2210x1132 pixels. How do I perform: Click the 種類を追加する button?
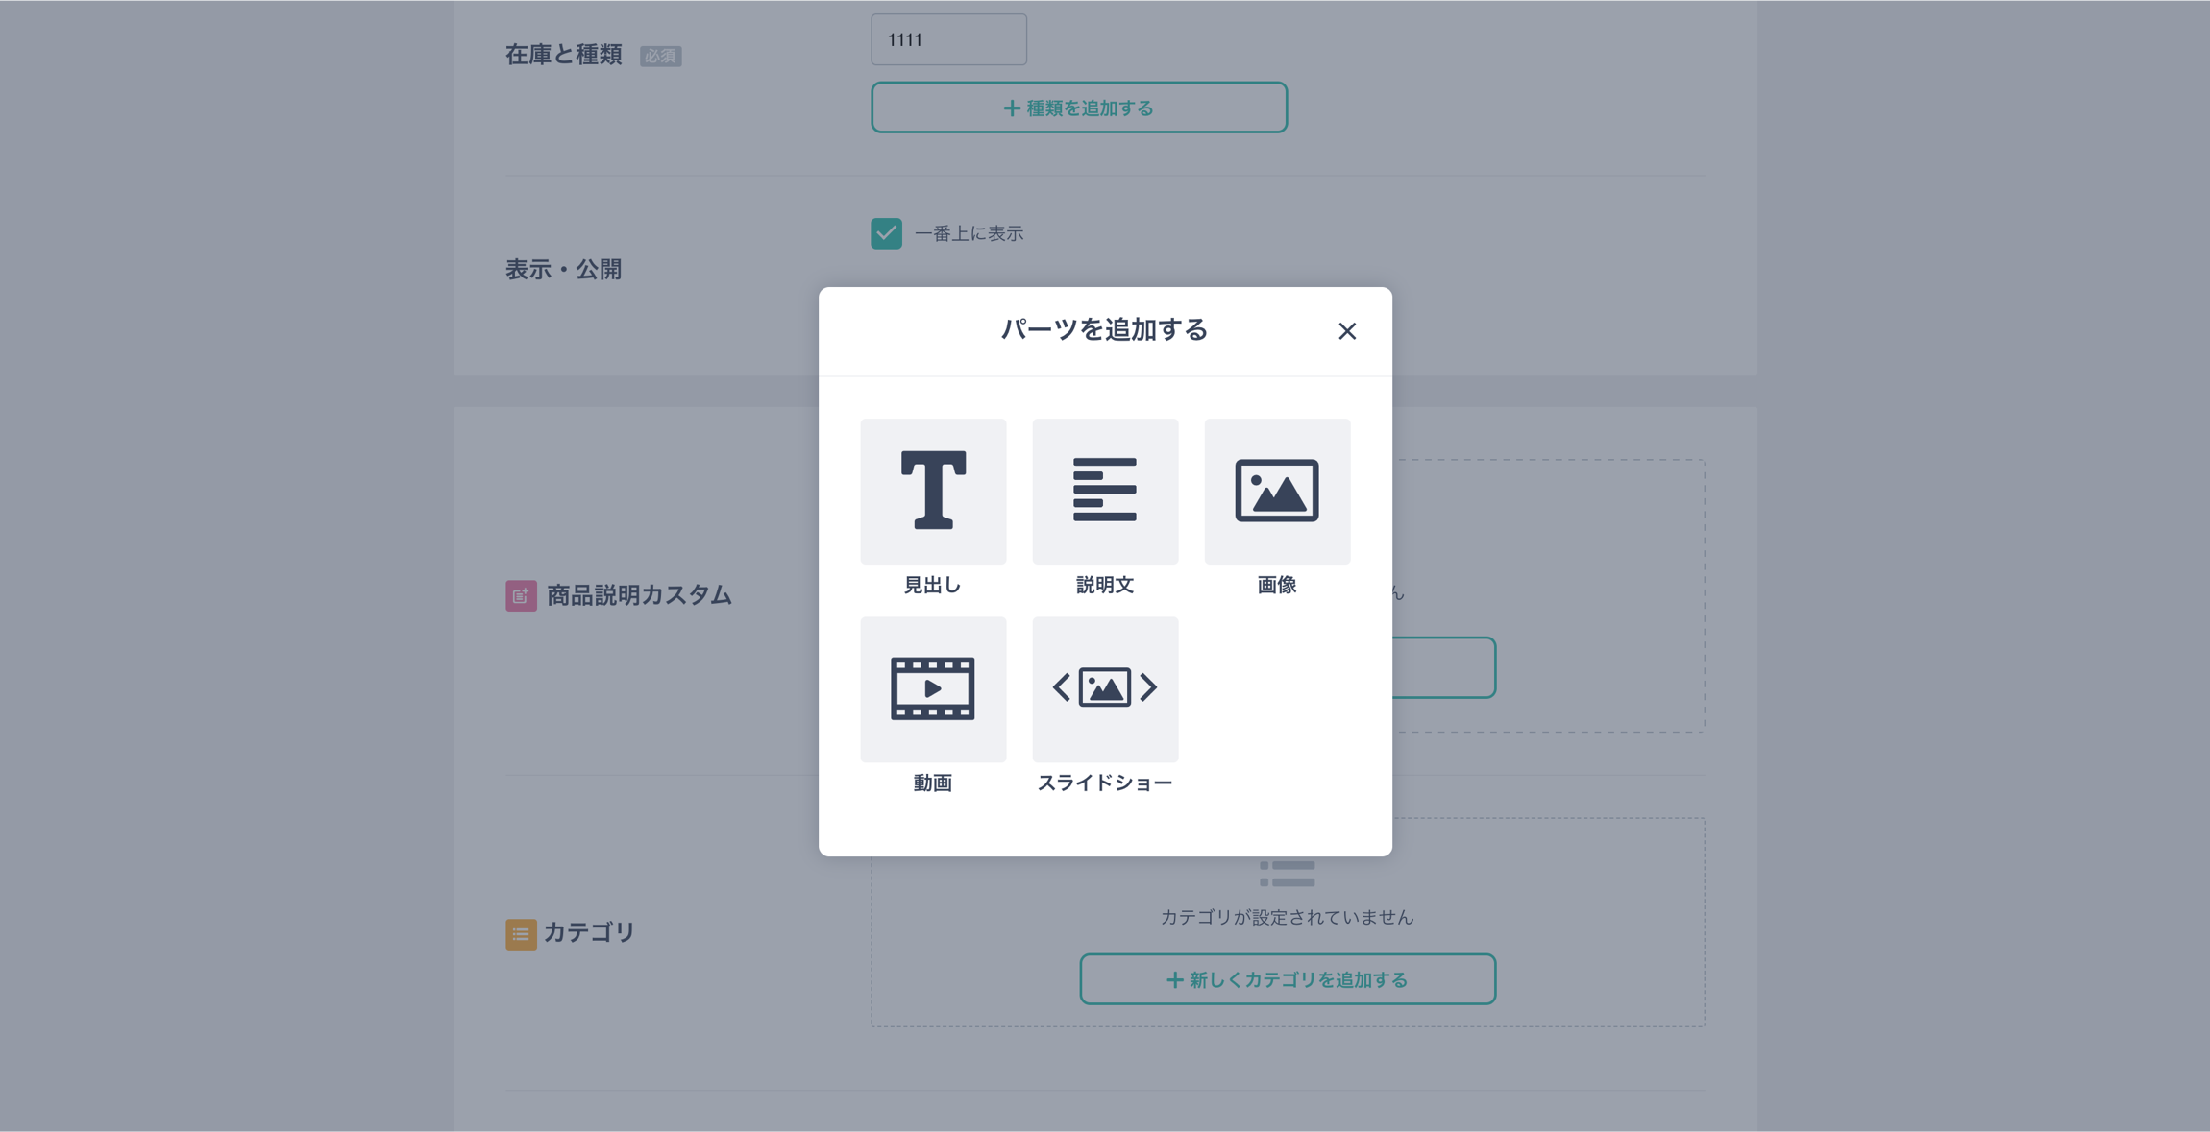click(1078, 108)
